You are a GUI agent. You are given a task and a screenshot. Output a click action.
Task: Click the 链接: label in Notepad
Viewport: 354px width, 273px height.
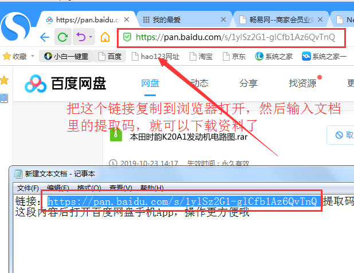pyautogui.click(x=28, y=201)
